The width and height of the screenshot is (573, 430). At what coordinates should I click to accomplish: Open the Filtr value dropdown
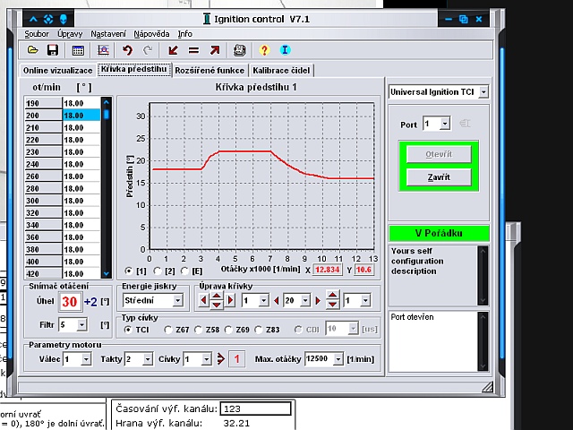click(81, 324)
